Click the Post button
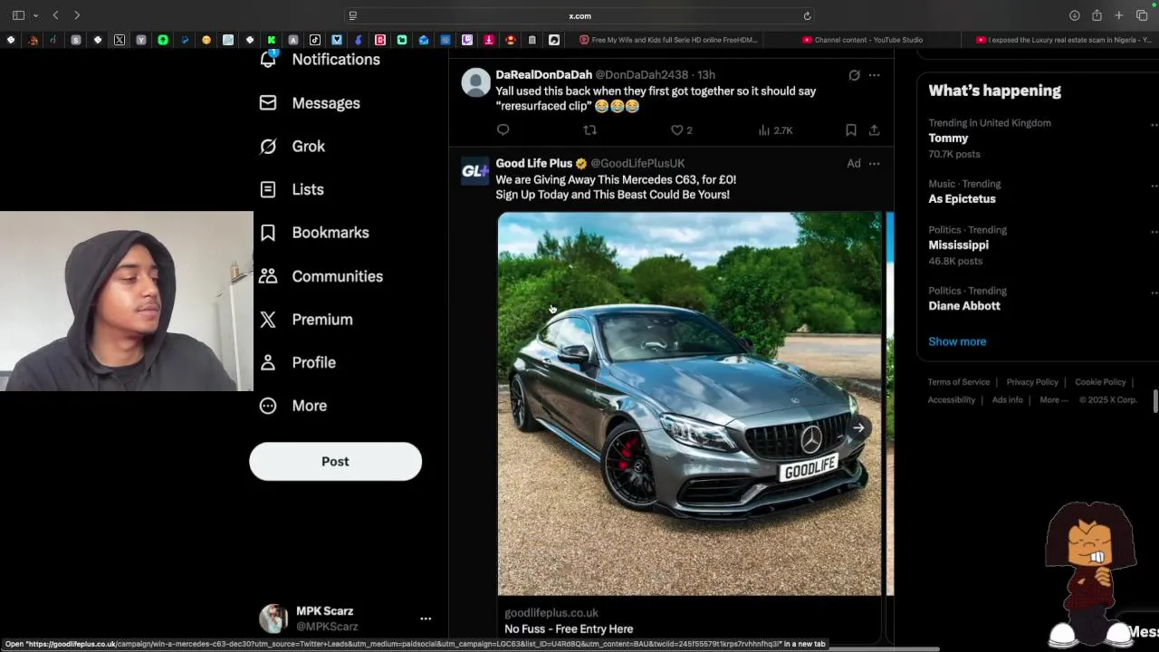 (335, 462)
